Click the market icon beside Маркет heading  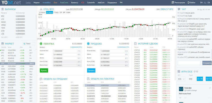click(3, 44)
